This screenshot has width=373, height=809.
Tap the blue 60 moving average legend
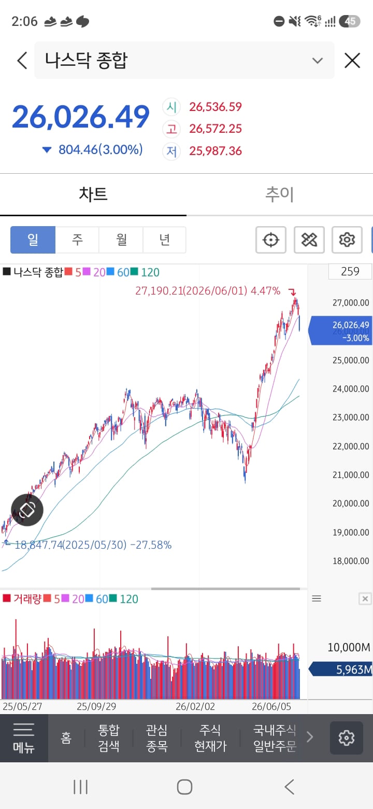[x=118, y=272]
